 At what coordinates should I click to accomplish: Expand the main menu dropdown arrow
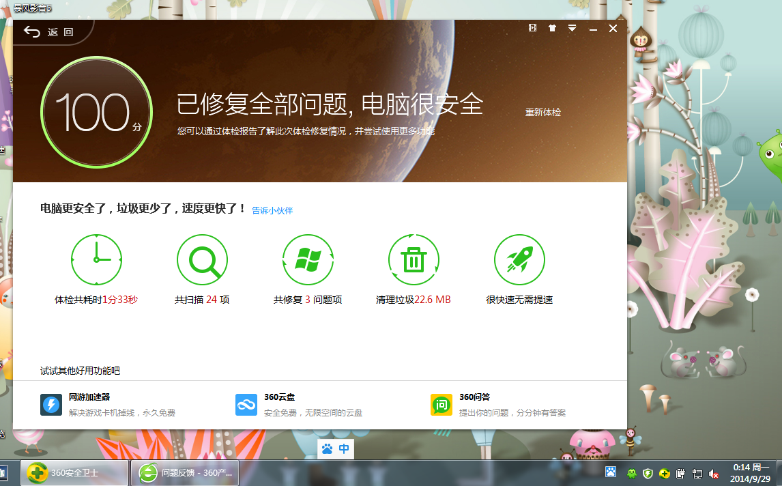(572, 28)
